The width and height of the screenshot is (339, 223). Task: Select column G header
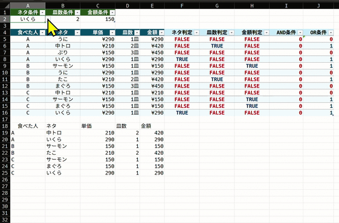[217, 6]
